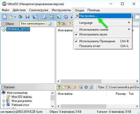Click the Без самозагрузки boot type field
This screenshot has height=114, width=140.
[x=33, y=24]
